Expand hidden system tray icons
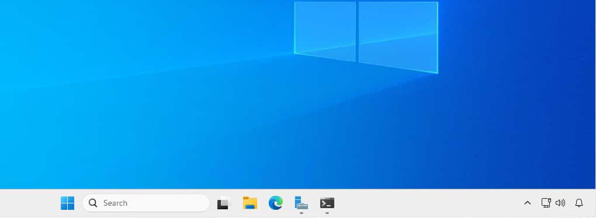596x218 pixels. (x=528, y=203)
